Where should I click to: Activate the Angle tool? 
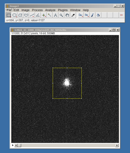(x=38, y=15)
